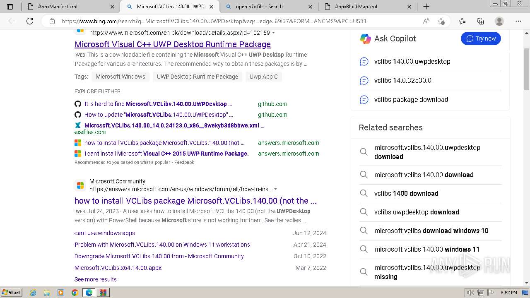The height and width of the screenshot is (298, 530).
Task: Open 'how to install VCLibs package' result heading
Action: [195, 201]
